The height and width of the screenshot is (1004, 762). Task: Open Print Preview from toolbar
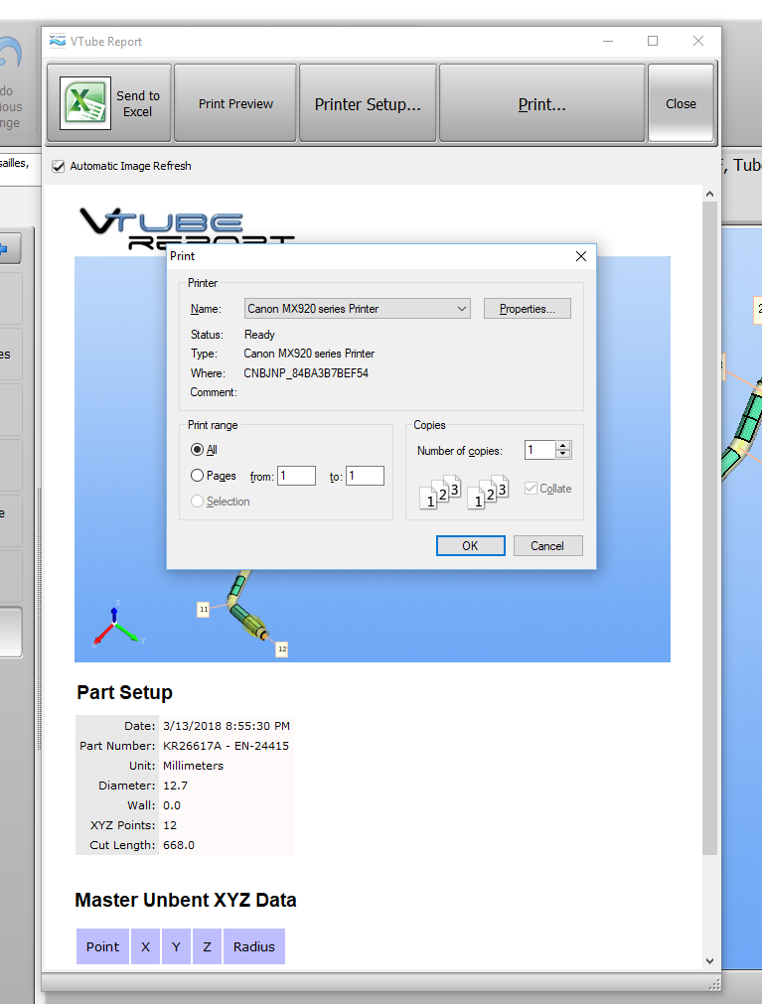235,103
